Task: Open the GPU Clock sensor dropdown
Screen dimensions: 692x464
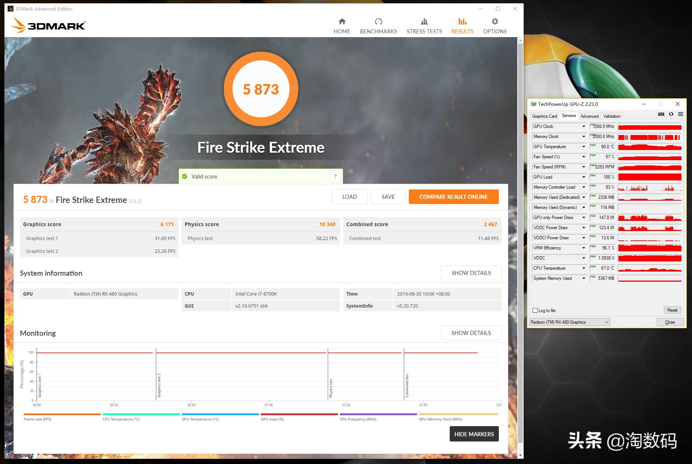Action: click(x=584, y=126)
